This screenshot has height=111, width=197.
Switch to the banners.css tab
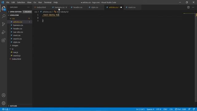[x=59, y=7]
